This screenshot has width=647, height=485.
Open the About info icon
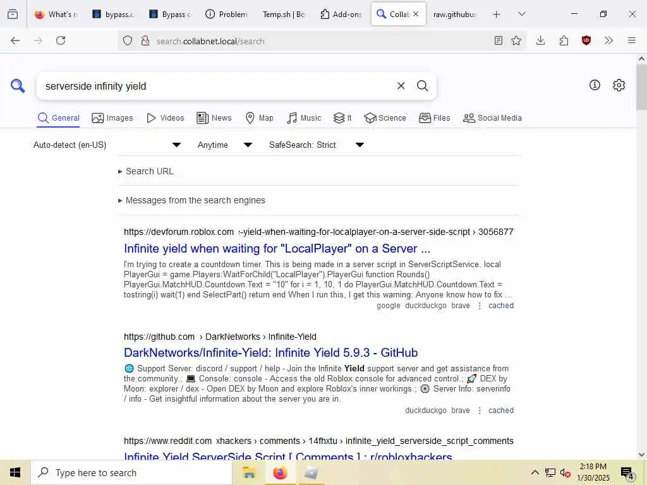click(595, 85)
